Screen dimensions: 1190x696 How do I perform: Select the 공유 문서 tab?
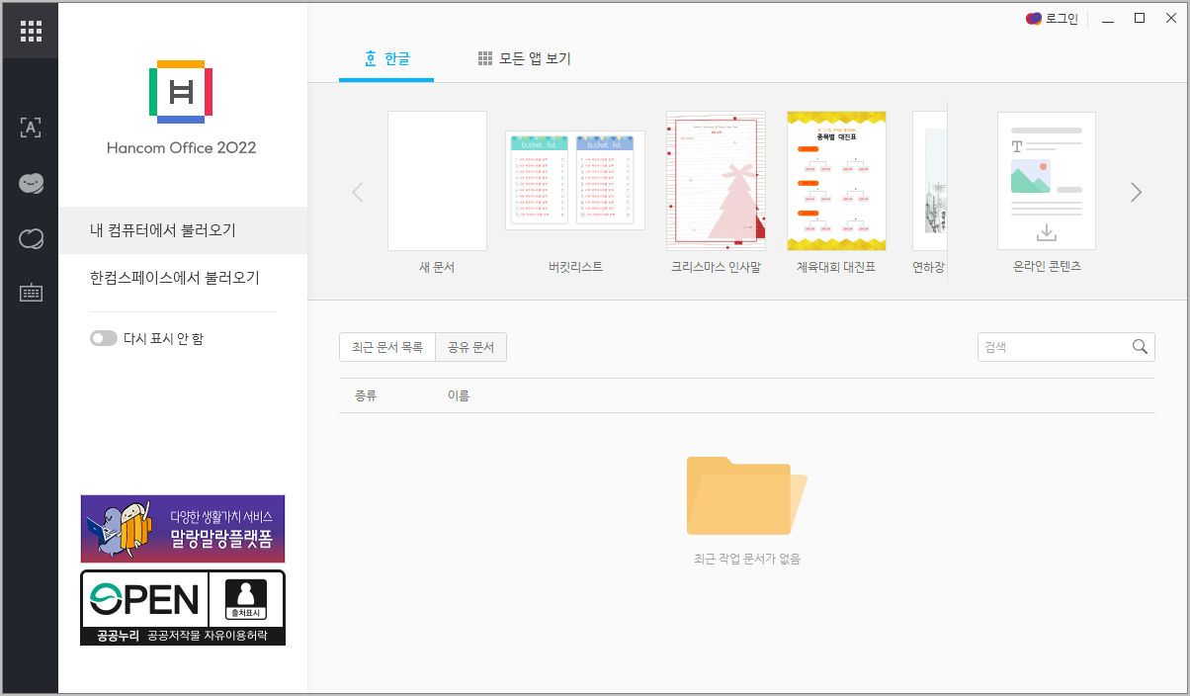point(470,347)
